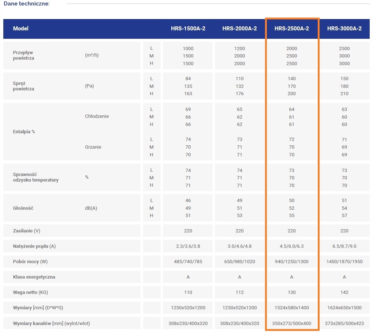Click the 112 weight value
Image resolution: width=373 pixels, height=332 pixels.
click(x=239, y=292)
